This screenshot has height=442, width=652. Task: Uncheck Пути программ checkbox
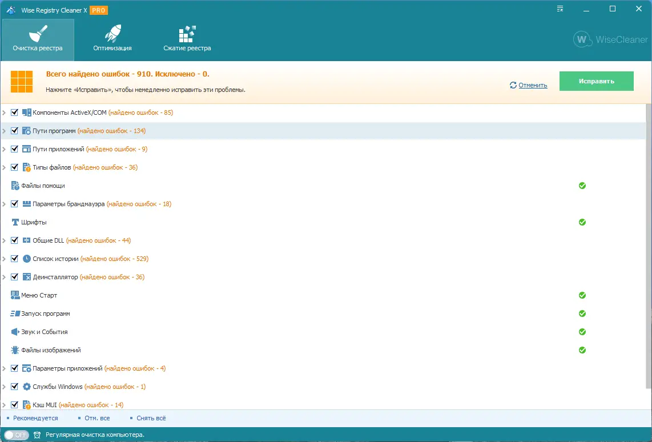pyautogui.click(x=14, y=131)
